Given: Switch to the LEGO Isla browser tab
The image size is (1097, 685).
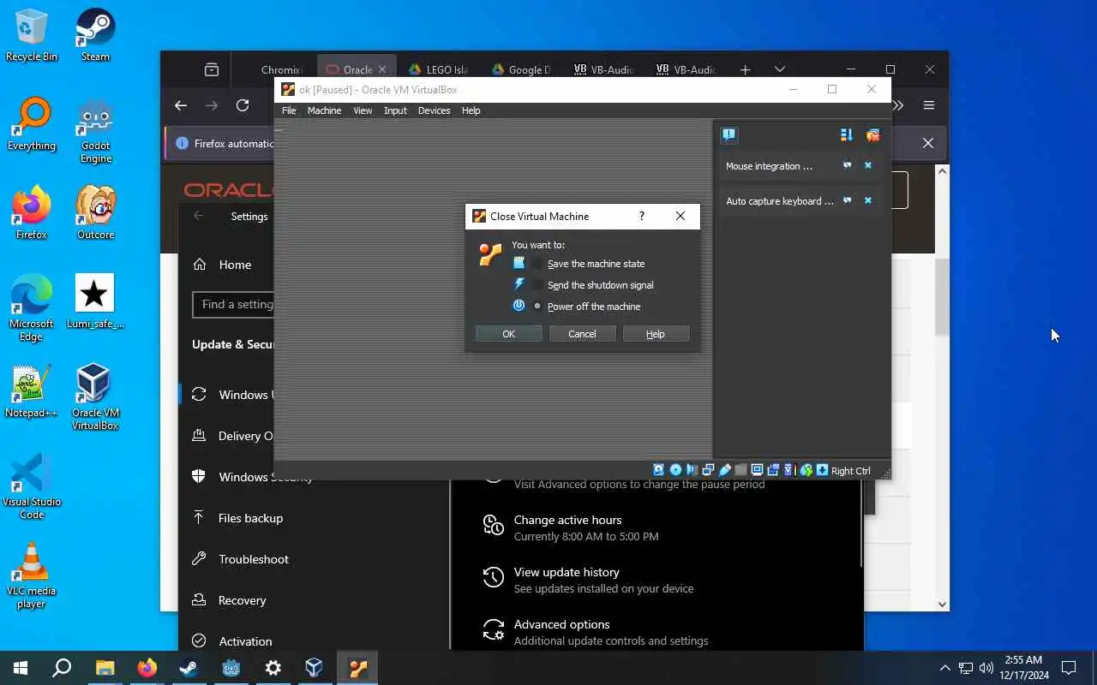Looking at the screenshot, I should coord(437,69).
